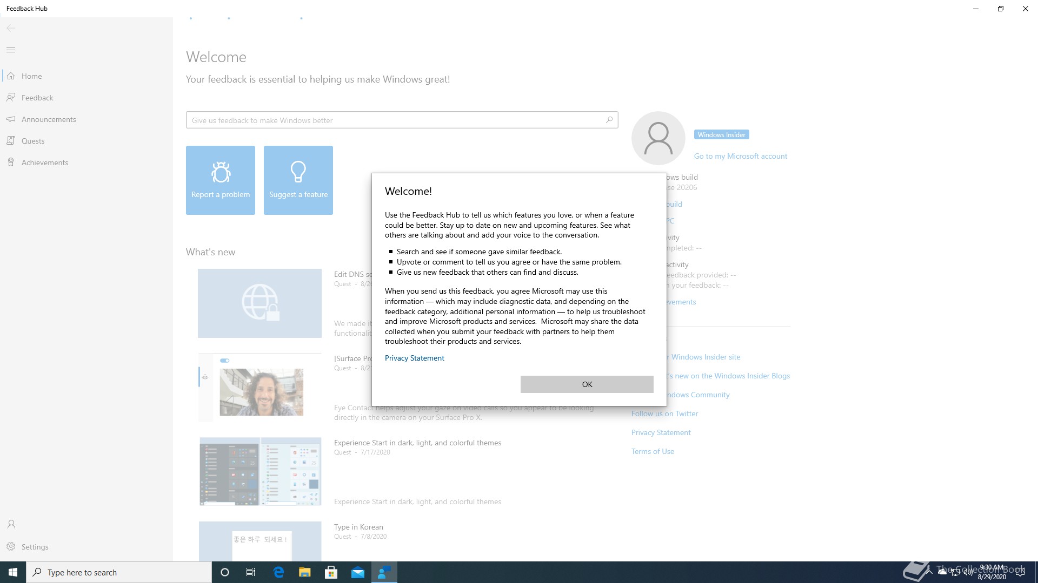
Task: Open the Privacy Statement link in the right column
Action: (x=661, y=432)
